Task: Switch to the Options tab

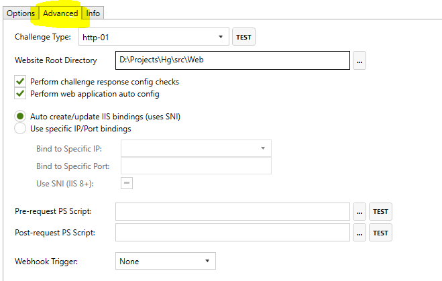Action: pyautogui.click(x=20, y=13)
